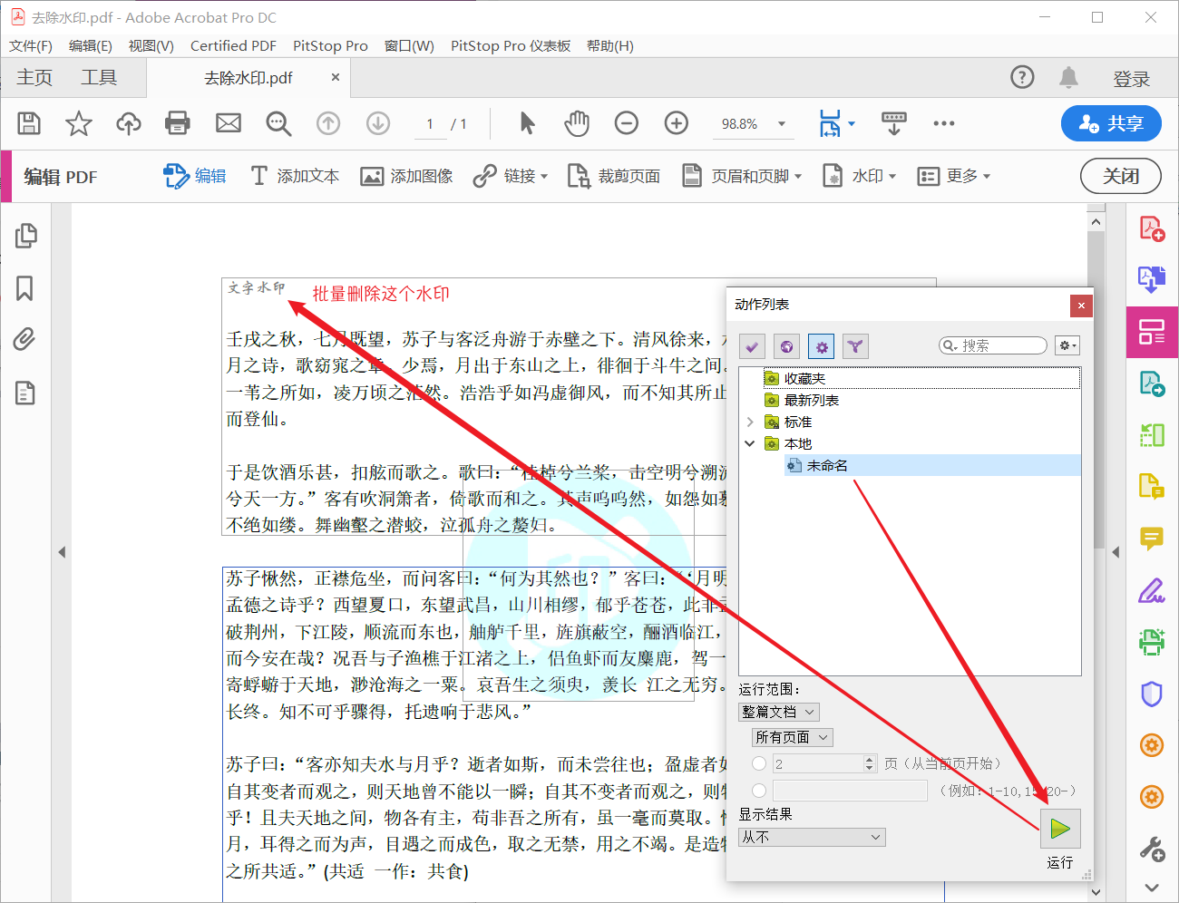
Task: Collapse the left navigation pane arrow
Action: click(x=62, y=551)
